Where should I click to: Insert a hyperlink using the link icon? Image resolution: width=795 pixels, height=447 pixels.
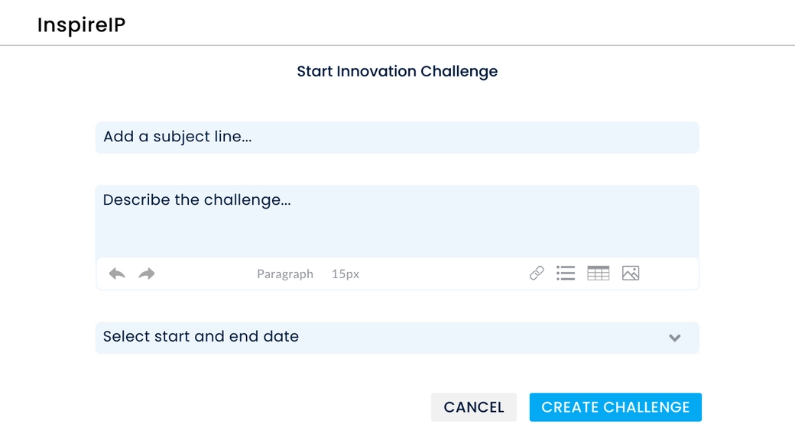537,274
